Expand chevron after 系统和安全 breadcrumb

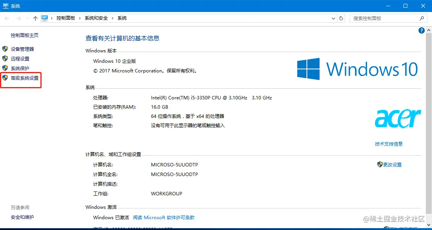[112, 18]
